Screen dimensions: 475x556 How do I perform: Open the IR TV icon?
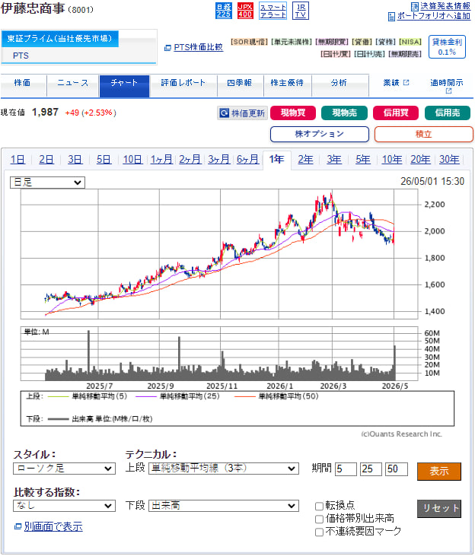[301, 11]
